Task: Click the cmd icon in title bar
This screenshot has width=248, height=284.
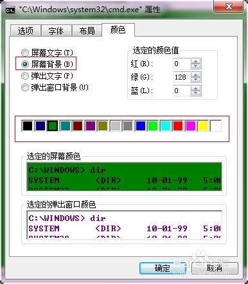Action: 10,10
